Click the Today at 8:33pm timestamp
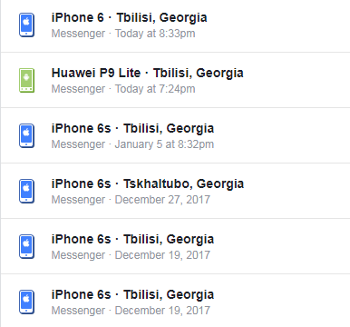Viewport: 350px width, 327px height. coord(155,34)
